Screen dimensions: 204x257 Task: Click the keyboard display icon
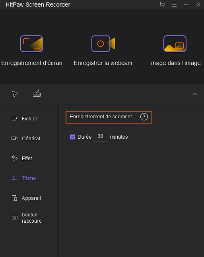[x=37, y=93]
